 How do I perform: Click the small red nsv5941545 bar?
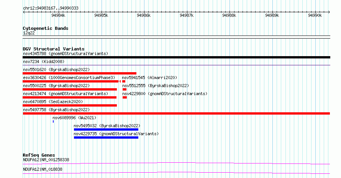[x=124, y=81]
